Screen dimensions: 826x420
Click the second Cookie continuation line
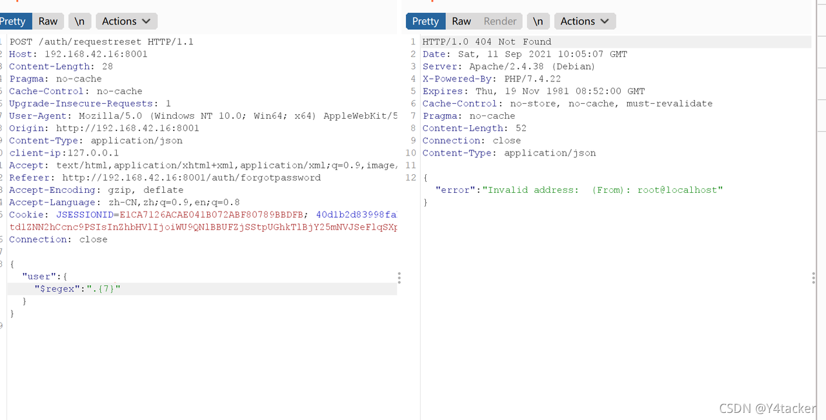[x=203, y=227]
